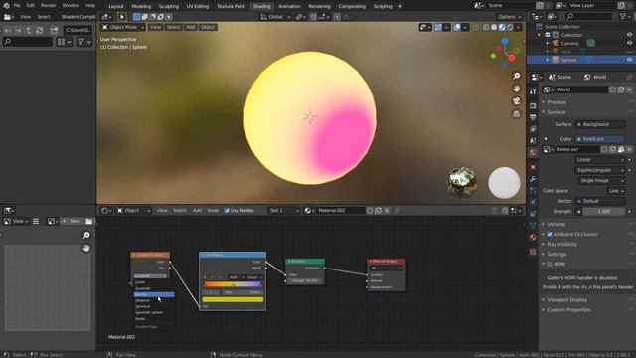
Task: Toggle Collection exclude checkbox in outliner
Action: pyautogui.click(x=548, y=35)
